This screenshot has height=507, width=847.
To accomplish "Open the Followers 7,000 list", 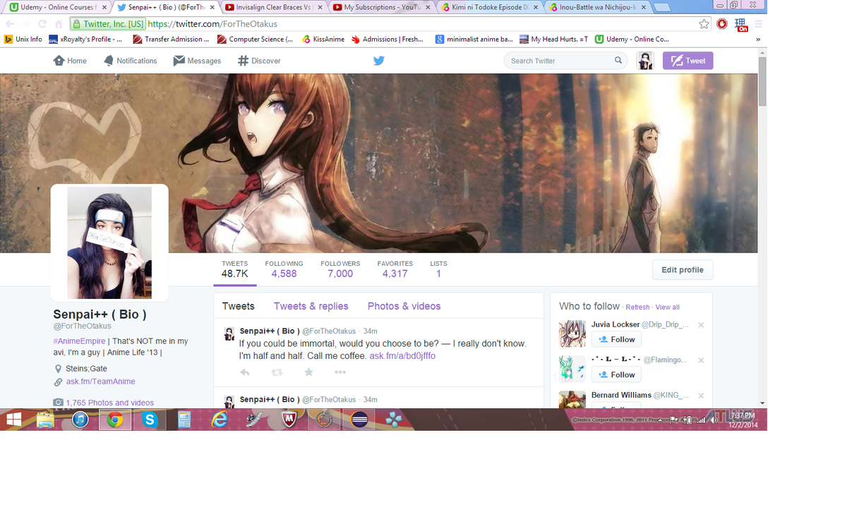I will point(340,269).
